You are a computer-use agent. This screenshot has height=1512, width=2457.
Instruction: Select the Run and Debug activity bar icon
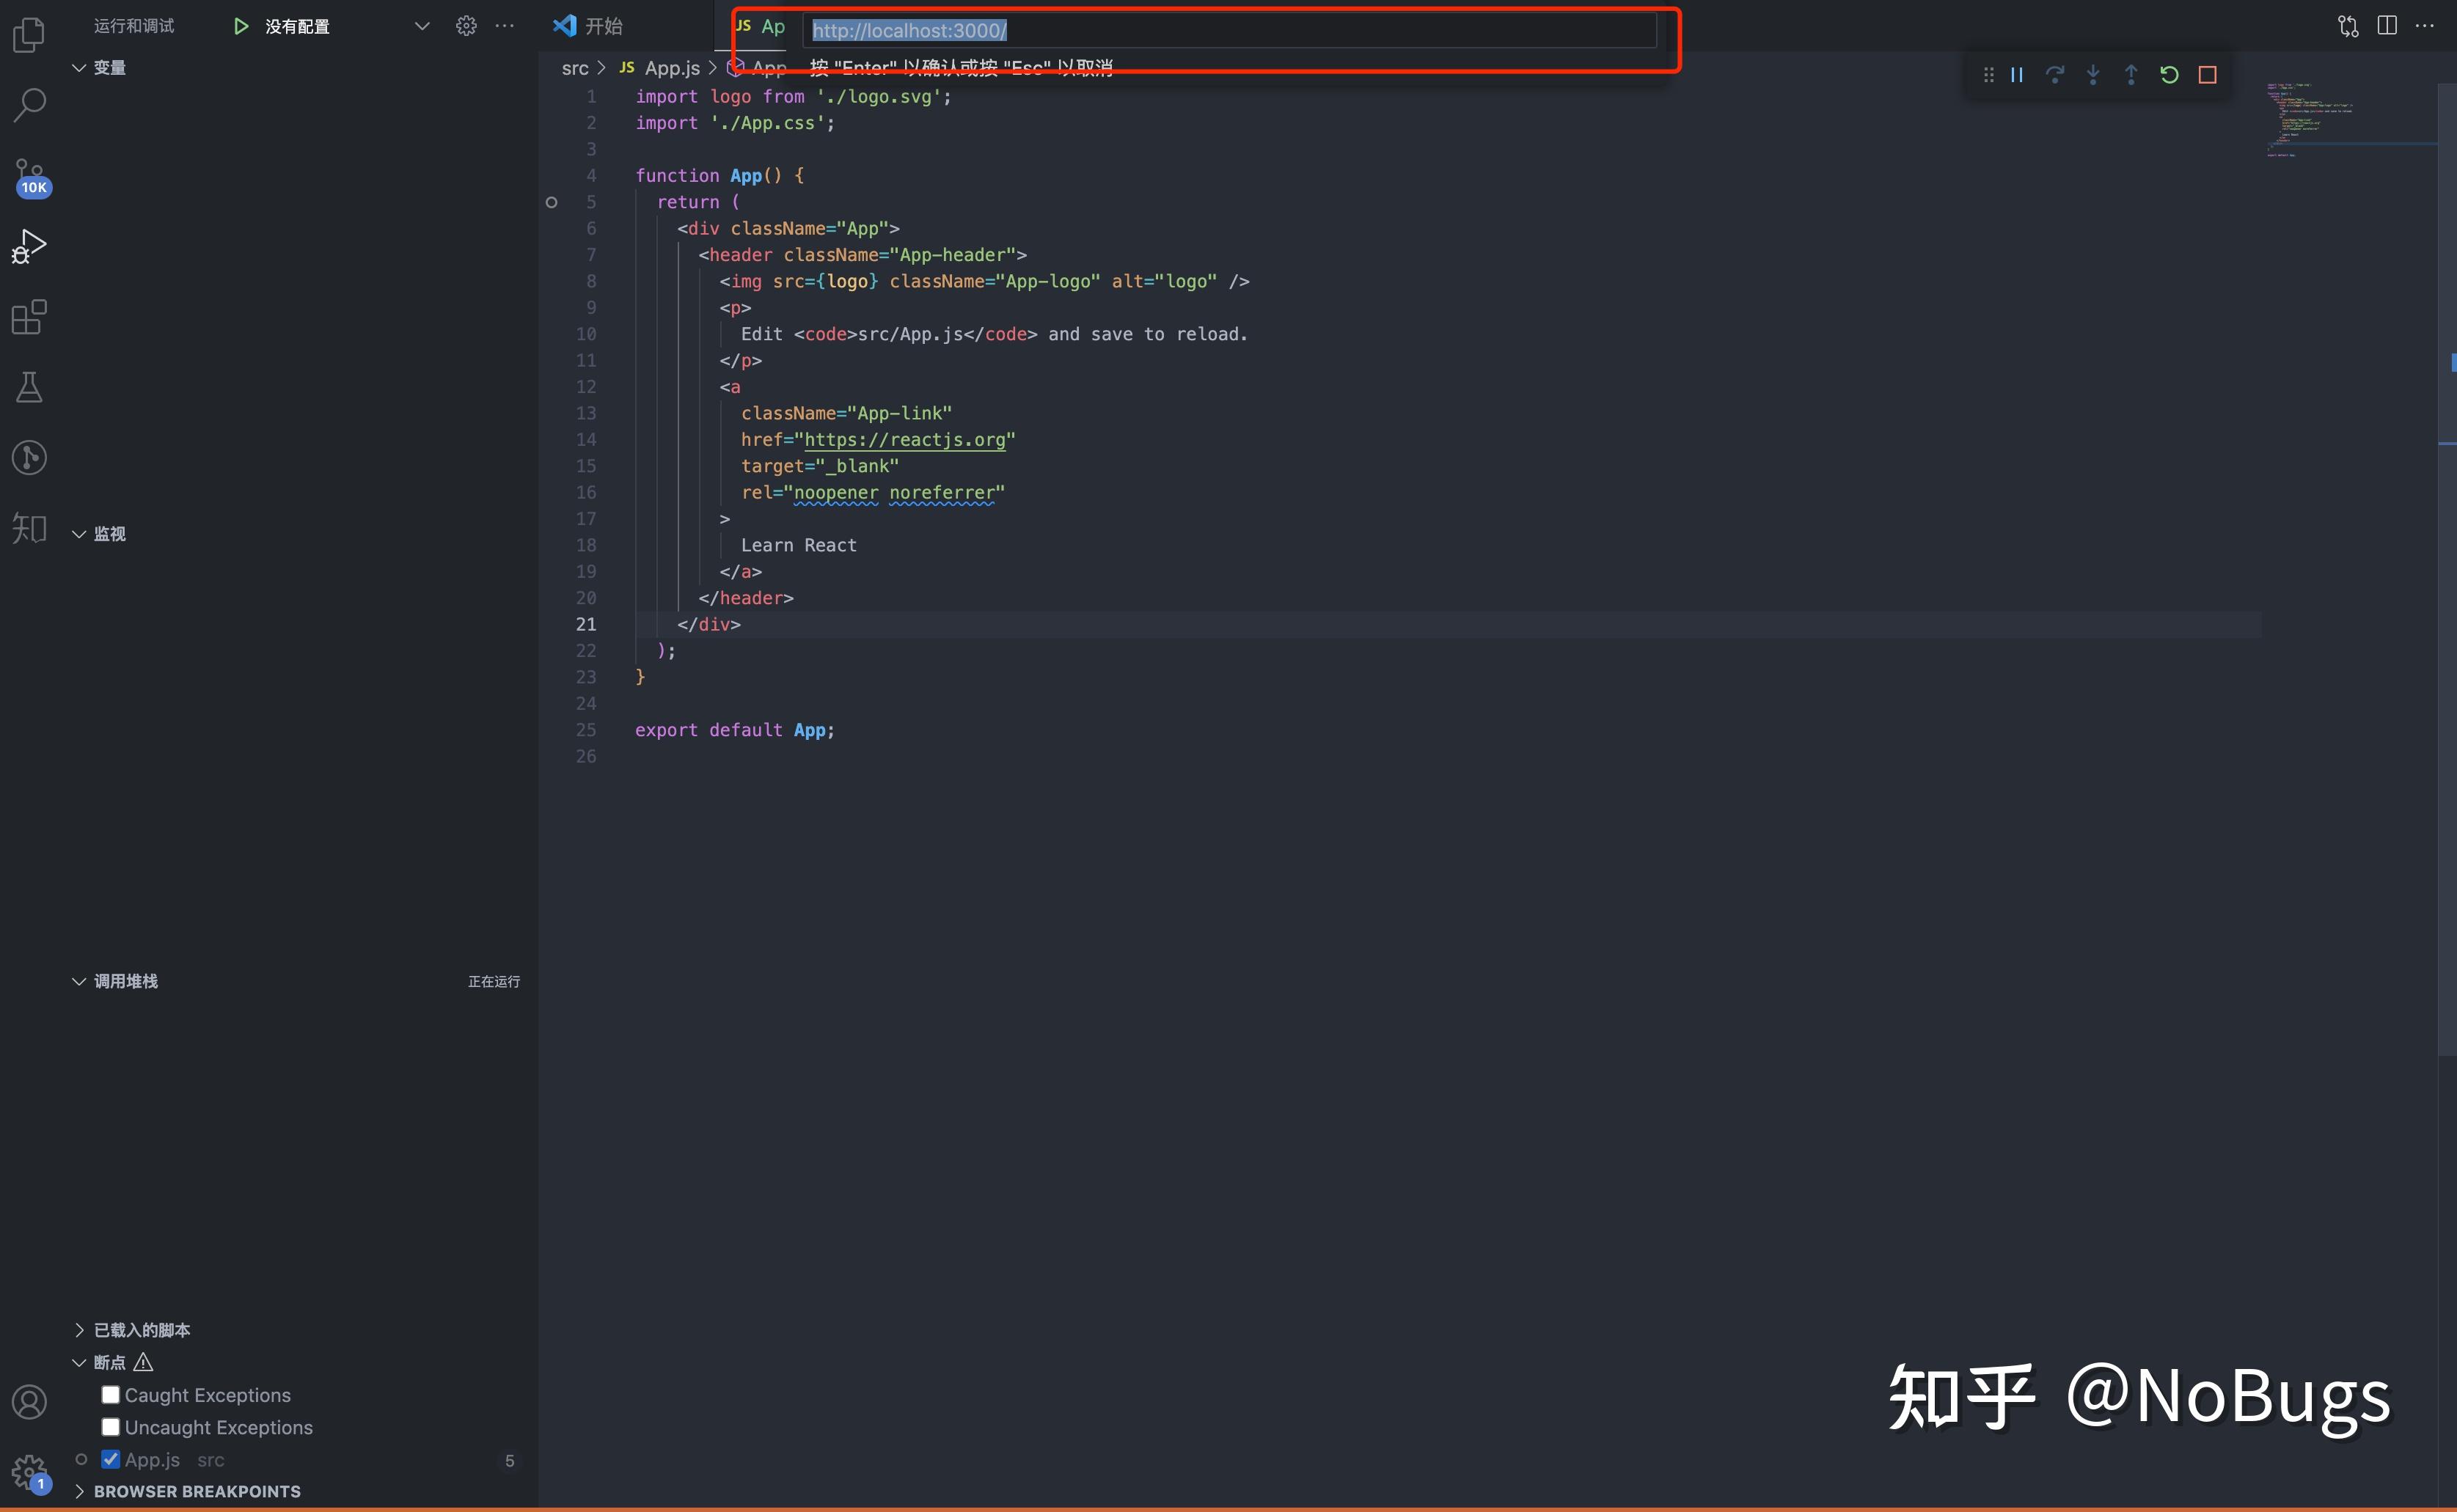29,245
